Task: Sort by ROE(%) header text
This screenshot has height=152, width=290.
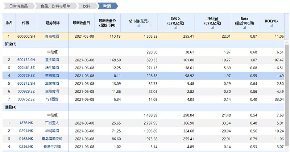Action: 271,21
